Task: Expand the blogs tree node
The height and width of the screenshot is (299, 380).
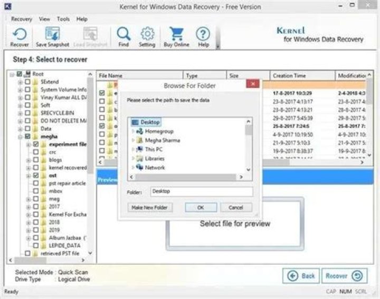Action: click(28, 161)
